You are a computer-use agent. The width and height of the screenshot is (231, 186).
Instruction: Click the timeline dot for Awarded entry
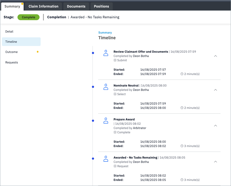pos(93,159)
